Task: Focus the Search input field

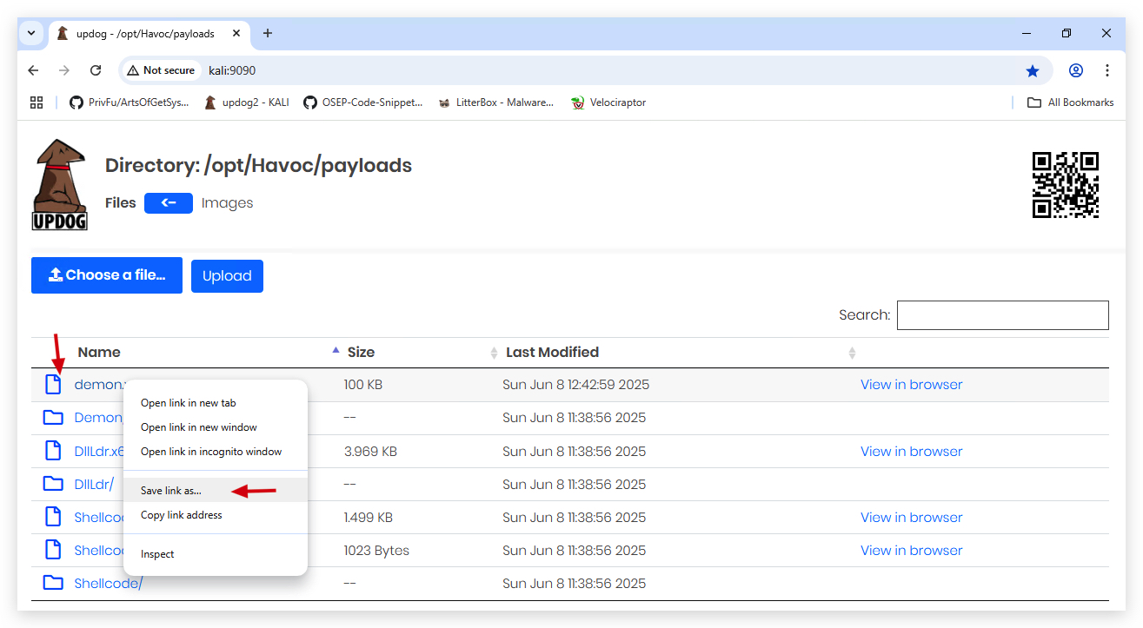Action: click(1003, 315)
